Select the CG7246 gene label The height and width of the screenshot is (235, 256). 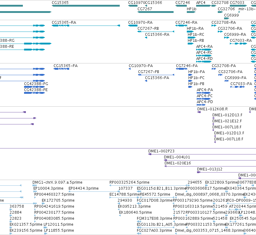tap(183, 3)
